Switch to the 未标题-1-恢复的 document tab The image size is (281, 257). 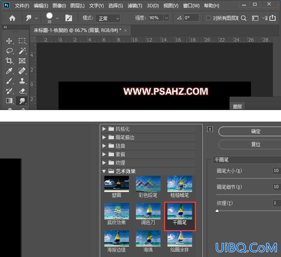coord(77,30)
